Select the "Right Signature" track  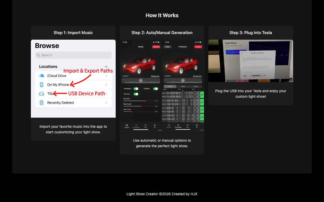coord(168,112)
